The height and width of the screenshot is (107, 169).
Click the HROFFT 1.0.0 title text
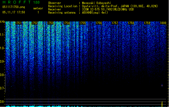pyautogui.click(x=21, y=2)
